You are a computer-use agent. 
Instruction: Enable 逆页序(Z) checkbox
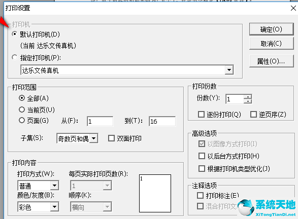(x=253, y=115)
